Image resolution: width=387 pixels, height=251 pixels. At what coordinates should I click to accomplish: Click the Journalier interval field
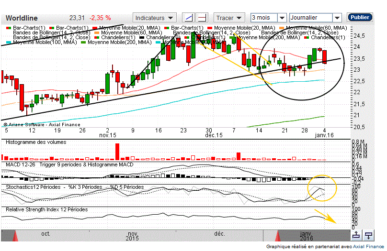(x=311, y=18)
